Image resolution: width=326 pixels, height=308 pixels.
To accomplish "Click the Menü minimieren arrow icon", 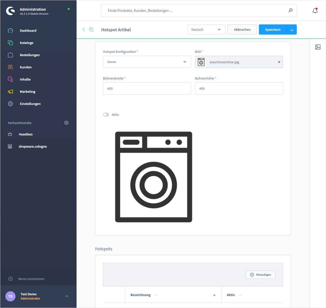I will pos(10,279).
